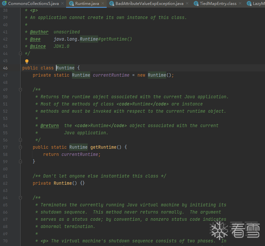Open the BadAttributeValueExpException.java tab
The width and height of the screenshot is (265, 246).
pyautogui.click(x=150, y=4)
